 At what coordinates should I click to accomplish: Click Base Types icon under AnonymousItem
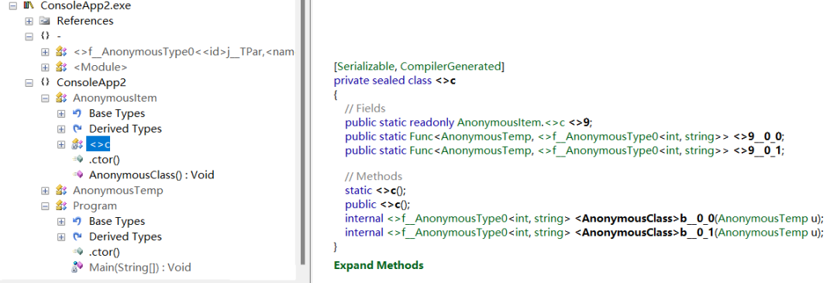(x=77, y=113)
